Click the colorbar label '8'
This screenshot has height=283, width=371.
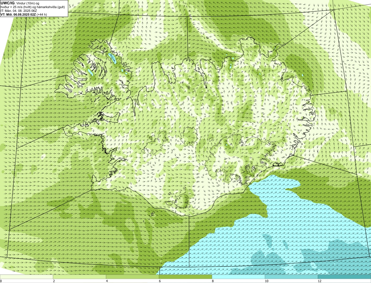[213, 281]
